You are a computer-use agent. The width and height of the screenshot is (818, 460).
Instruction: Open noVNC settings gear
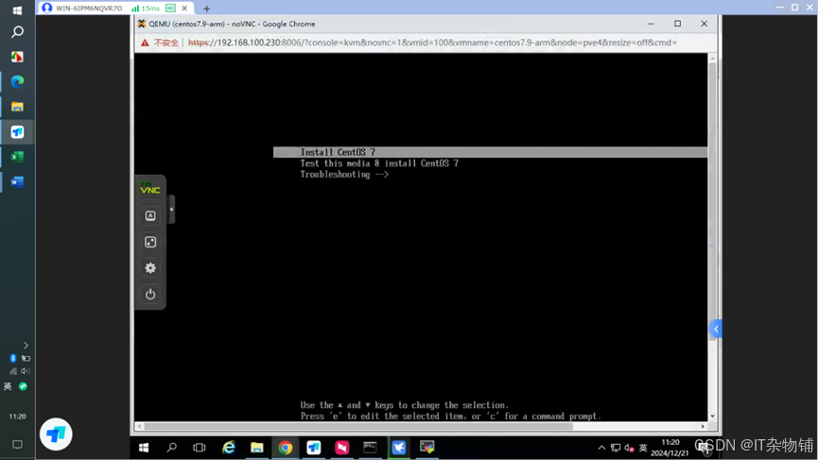point(150,267)
